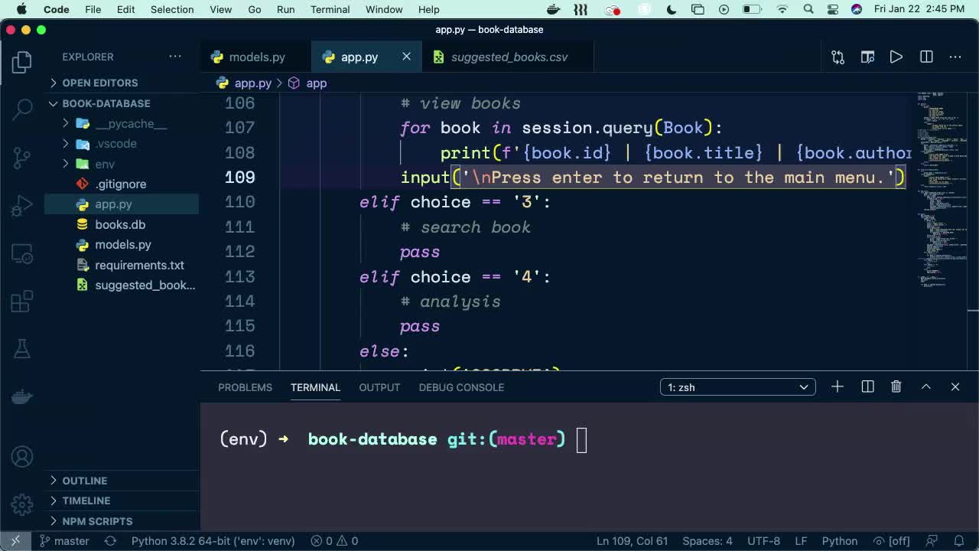979x551 pixels.
Task: Kill the terminal with trash icon
Action: point(896,387)
